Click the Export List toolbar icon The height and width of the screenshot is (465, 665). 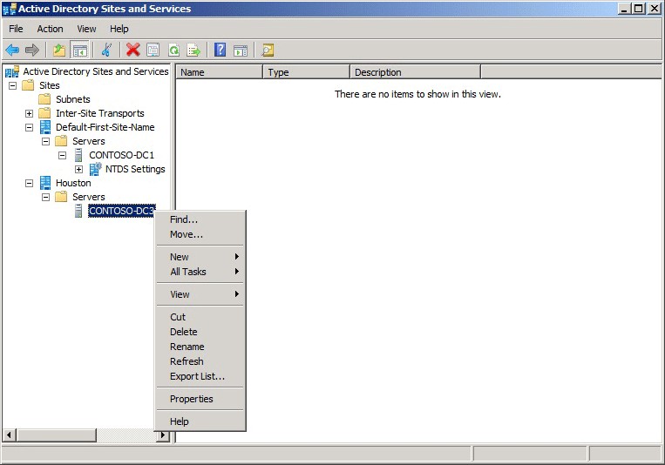[x=193, y=51]
